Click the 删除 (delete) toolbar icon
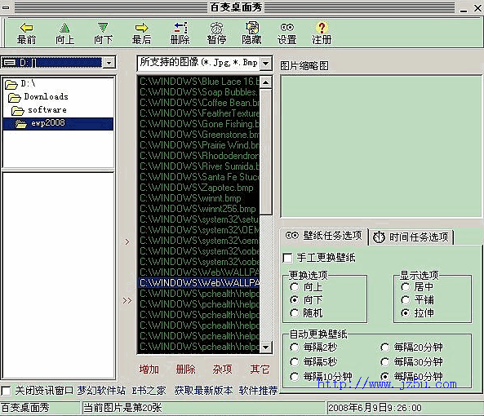Image resolution: width=484 pixels, height=416 pixels. point(180,28)
